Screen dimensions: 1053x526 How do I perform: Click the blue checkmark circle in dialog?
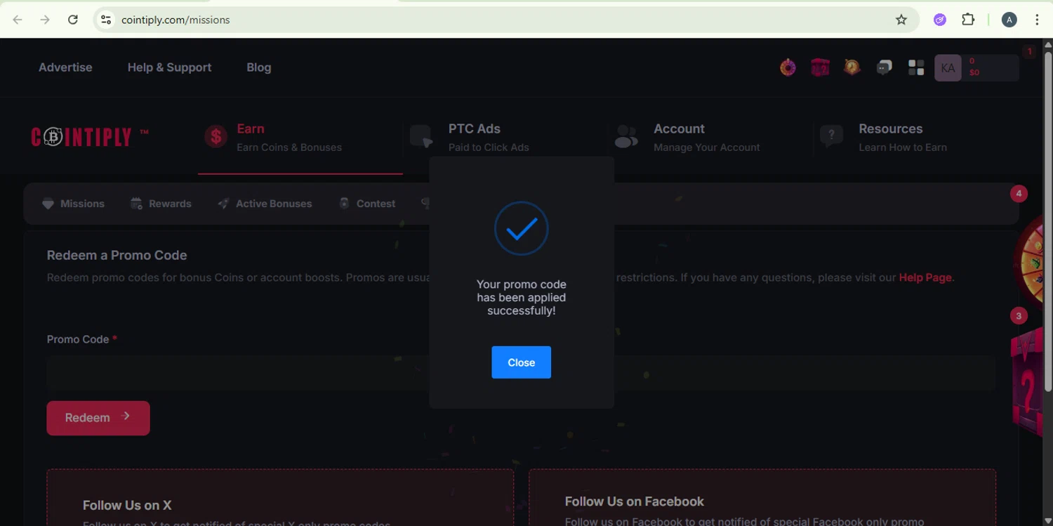[521, 228]
